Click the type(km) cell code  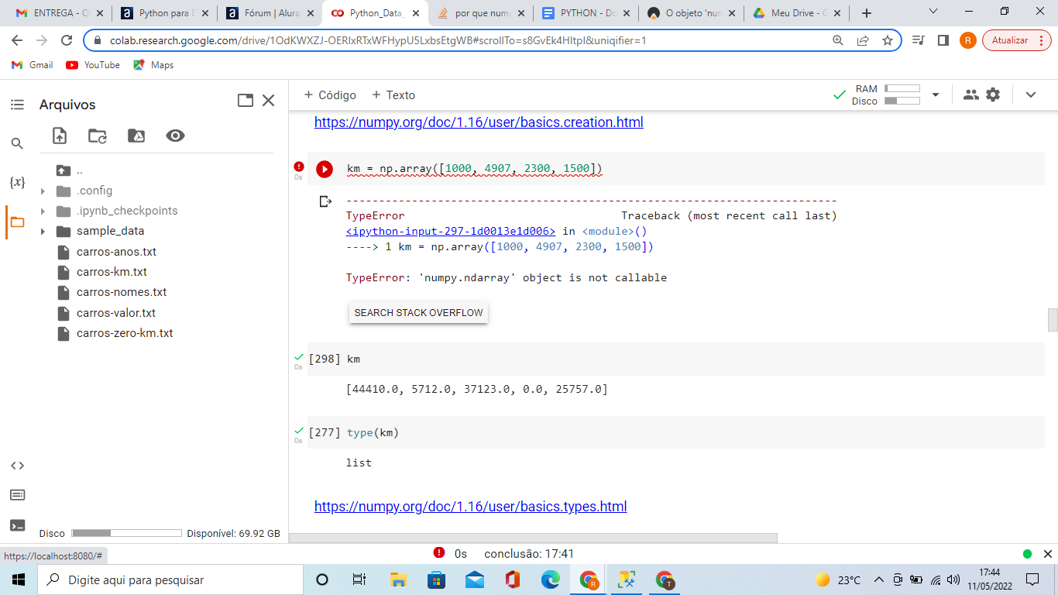click(x=373, y=432)
